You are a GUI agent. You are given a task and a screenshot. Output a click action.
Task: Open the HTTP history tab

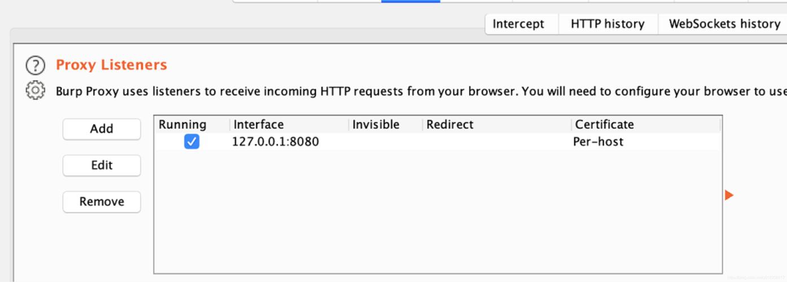pyautogui.click(x=607, y=24)
